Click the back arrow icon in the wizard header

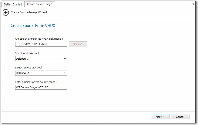click(6, 12)
